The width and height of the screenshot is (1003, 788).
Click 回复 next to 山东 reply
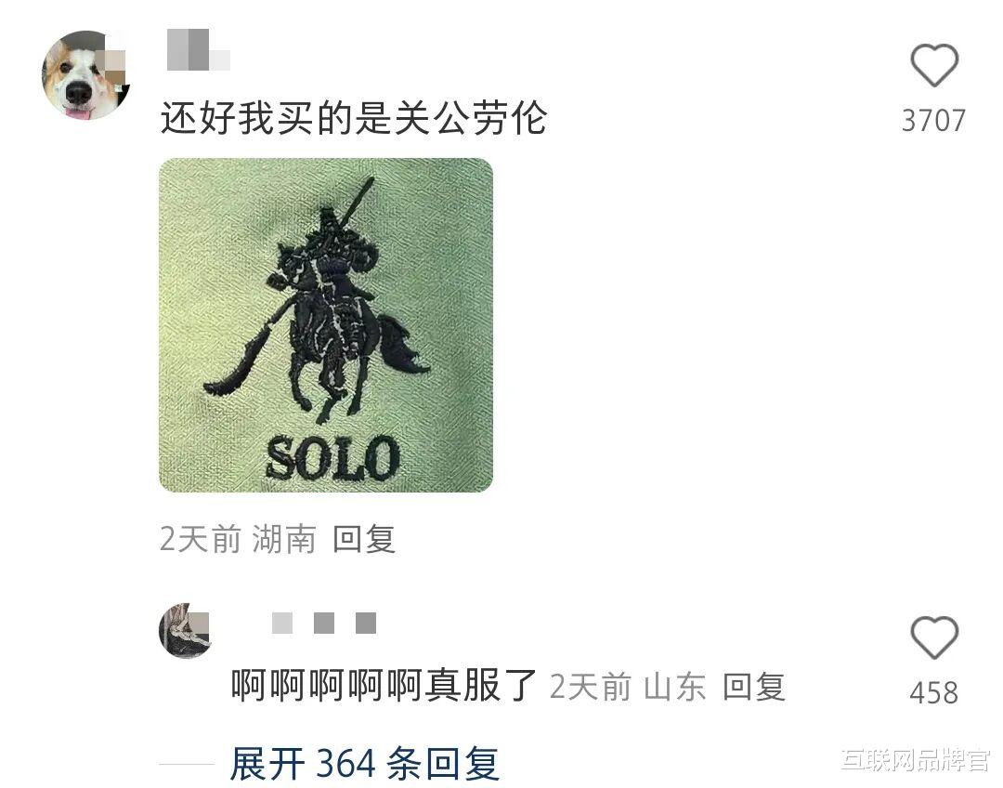pos(753,687)
